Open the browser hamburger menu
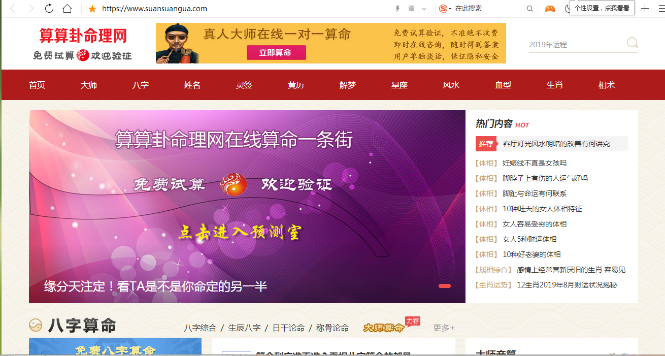The image size is (665, 356). pyautogui.click(x=659, y=9)
